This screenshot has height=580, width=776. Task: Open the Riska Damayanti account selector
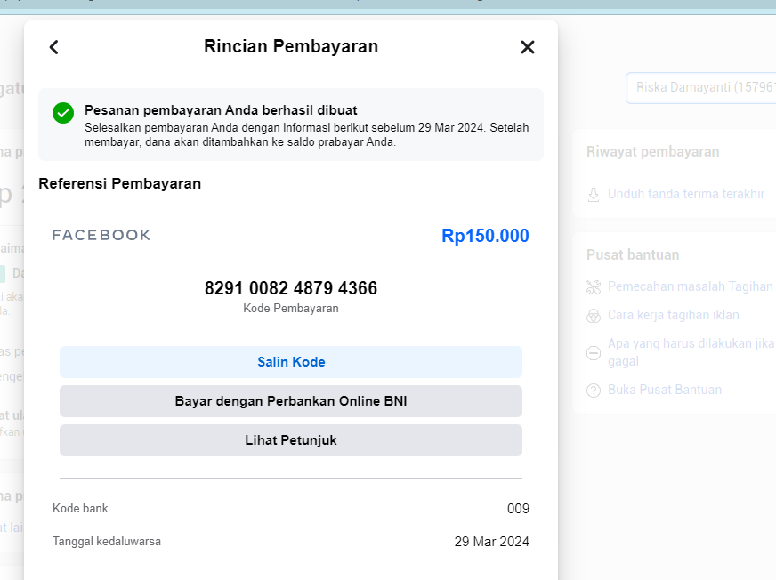[700, 88]
